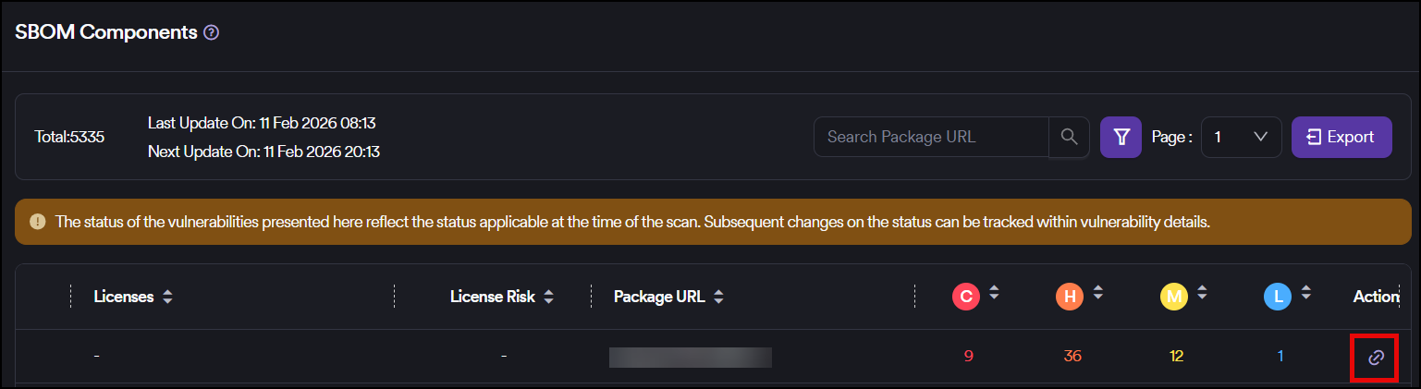
Task: Sort by Critical severity arrows
Action: pos(994,293)
